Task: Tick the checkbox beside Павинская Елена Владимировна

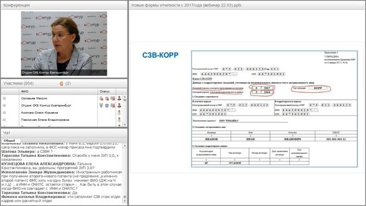Action: tap(4, 120)
